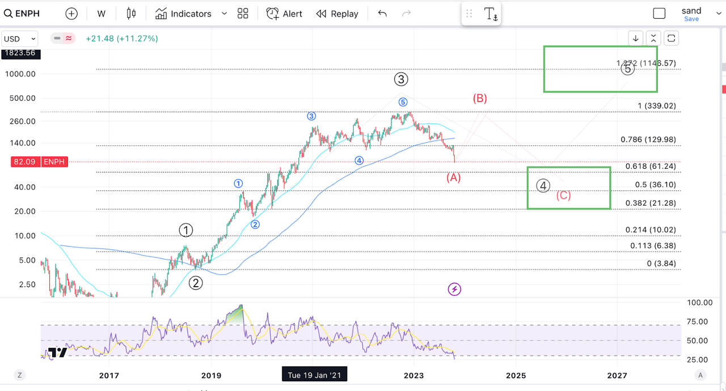The height and width of the screenshot is (391, 726).
Task: Click the 0.5 (36.10) Fibonacci label
Action: pos(655,185)
